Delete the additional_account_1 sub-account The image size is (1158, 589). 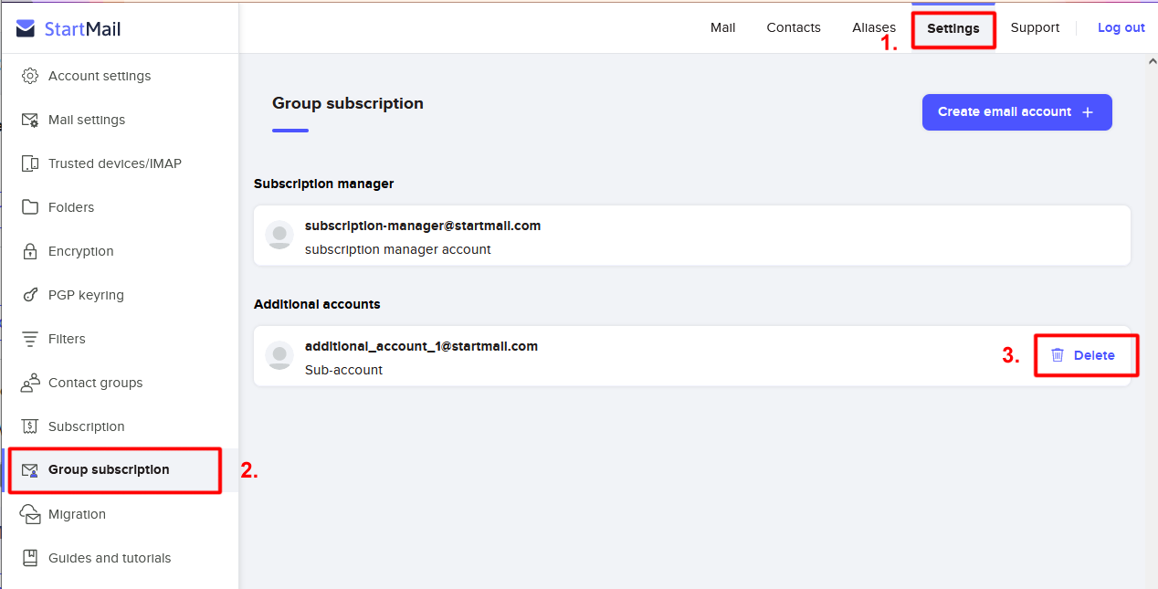(1085, 355)
